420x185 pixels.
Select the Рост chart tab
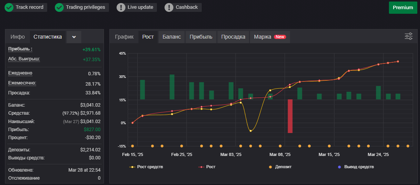[x=148, y=37]
